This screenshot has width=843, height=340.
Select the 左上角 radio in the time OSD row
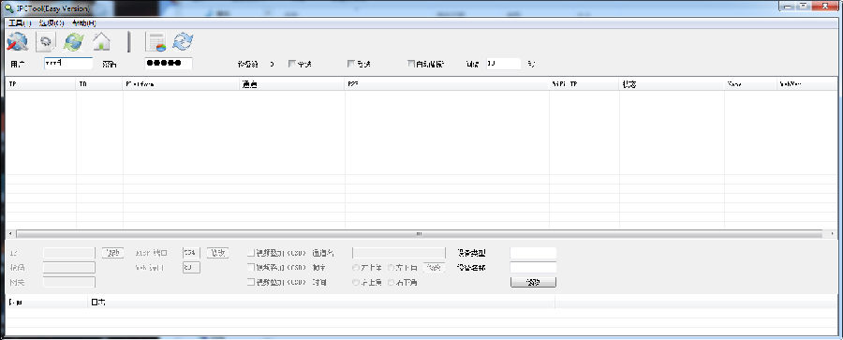pyautogui.click(x=356, y=282)
